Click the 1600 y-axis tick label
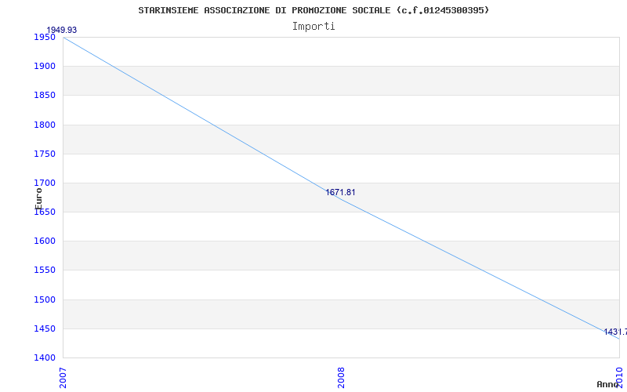Viewport: 627px width, 392px height. tap(45, 241)
